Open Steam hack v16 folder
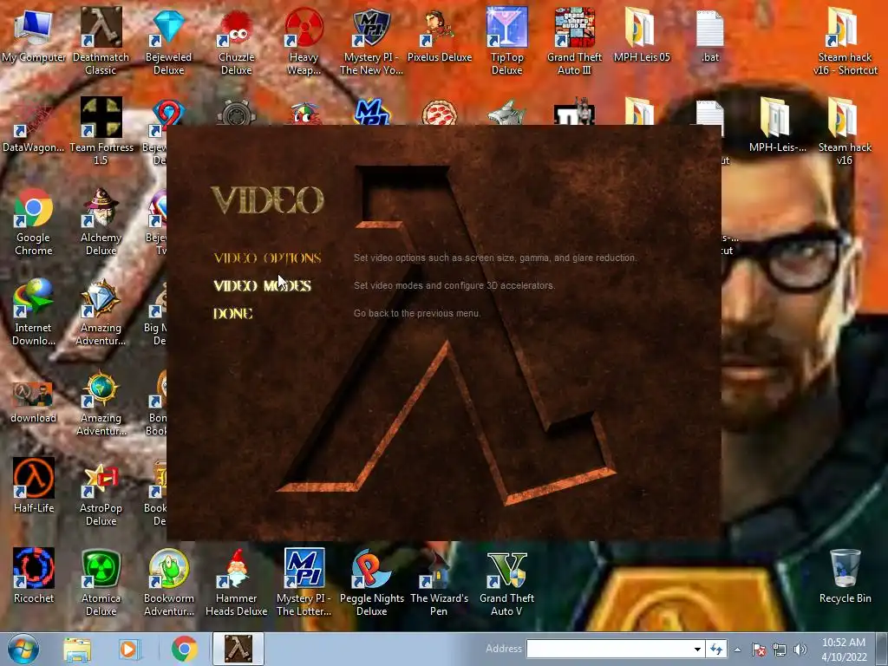The height and width of the screenshot is (666, 888). pyautogui.click(x=845, y=132)
